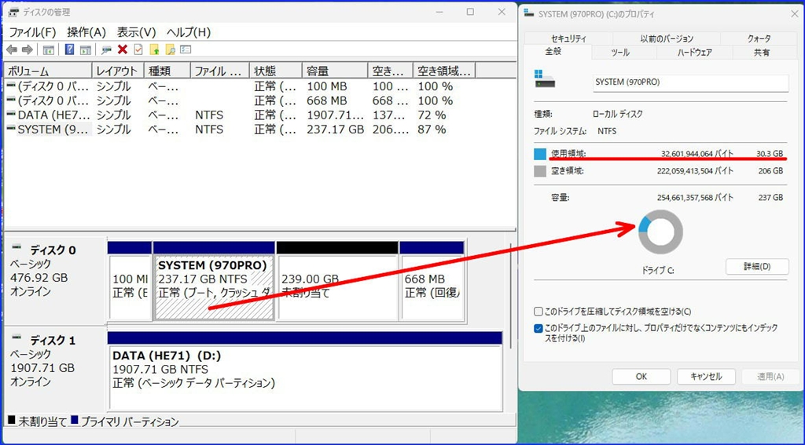Toggle the action pane toolbar icon
The height and width of the screenshot is (445, 805).
pos(85,49)
